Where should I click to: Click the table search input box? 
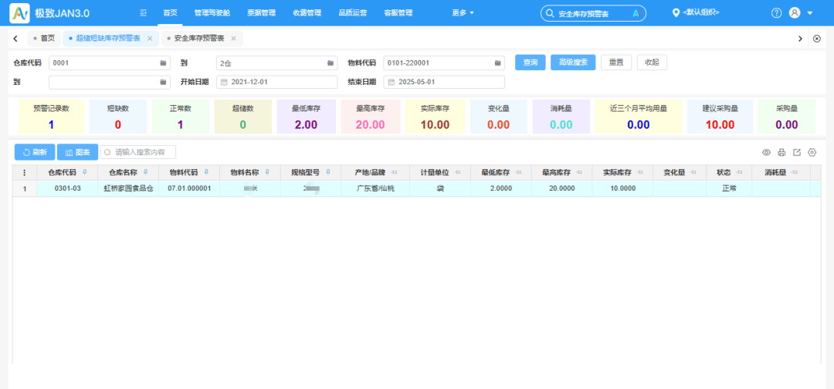[139, 153]
